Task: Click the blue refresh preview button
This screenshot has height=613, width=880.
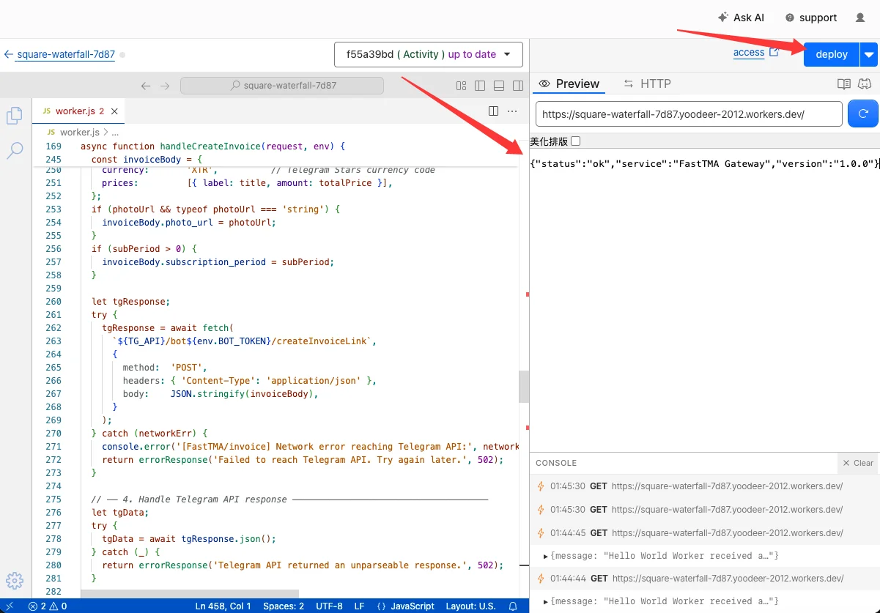Action: pyautogui.click(x=863, y=114)
